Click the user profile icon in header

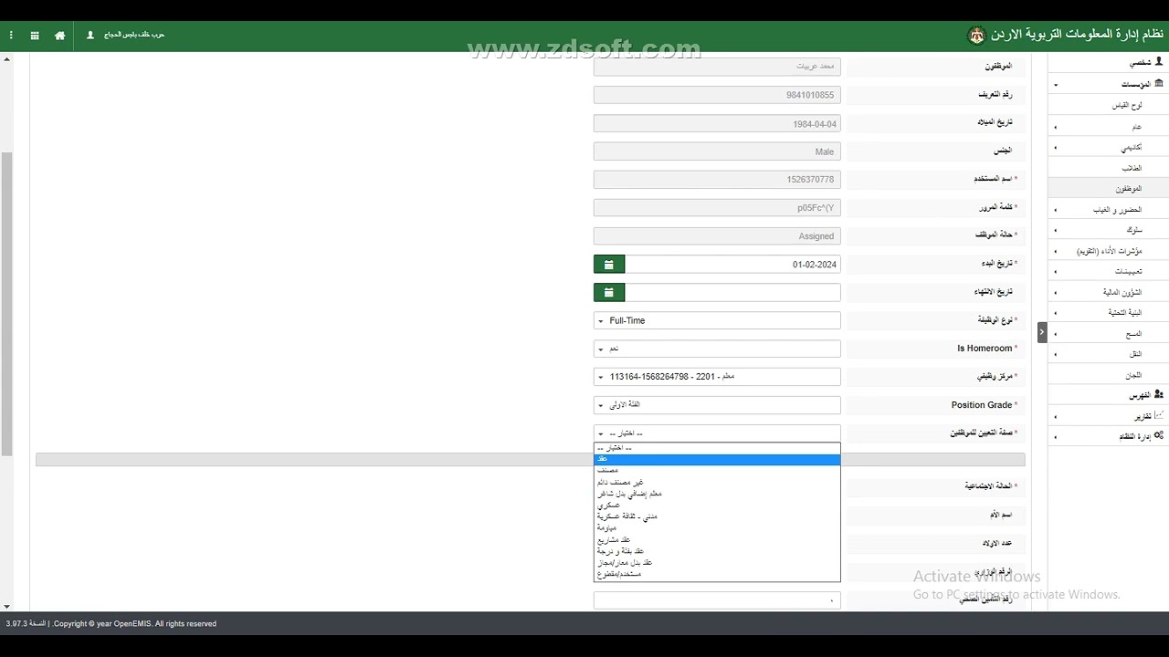click(90, 36)
